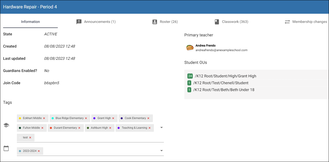This screenshot has height=162, width=329.
Task: Click the yellow dot on Eckhart Middle
Action: click(20, 118)
